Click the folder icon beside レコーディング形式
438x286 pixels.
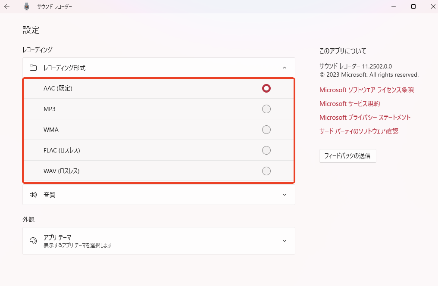pyautogui.click(x=33, y=67)
